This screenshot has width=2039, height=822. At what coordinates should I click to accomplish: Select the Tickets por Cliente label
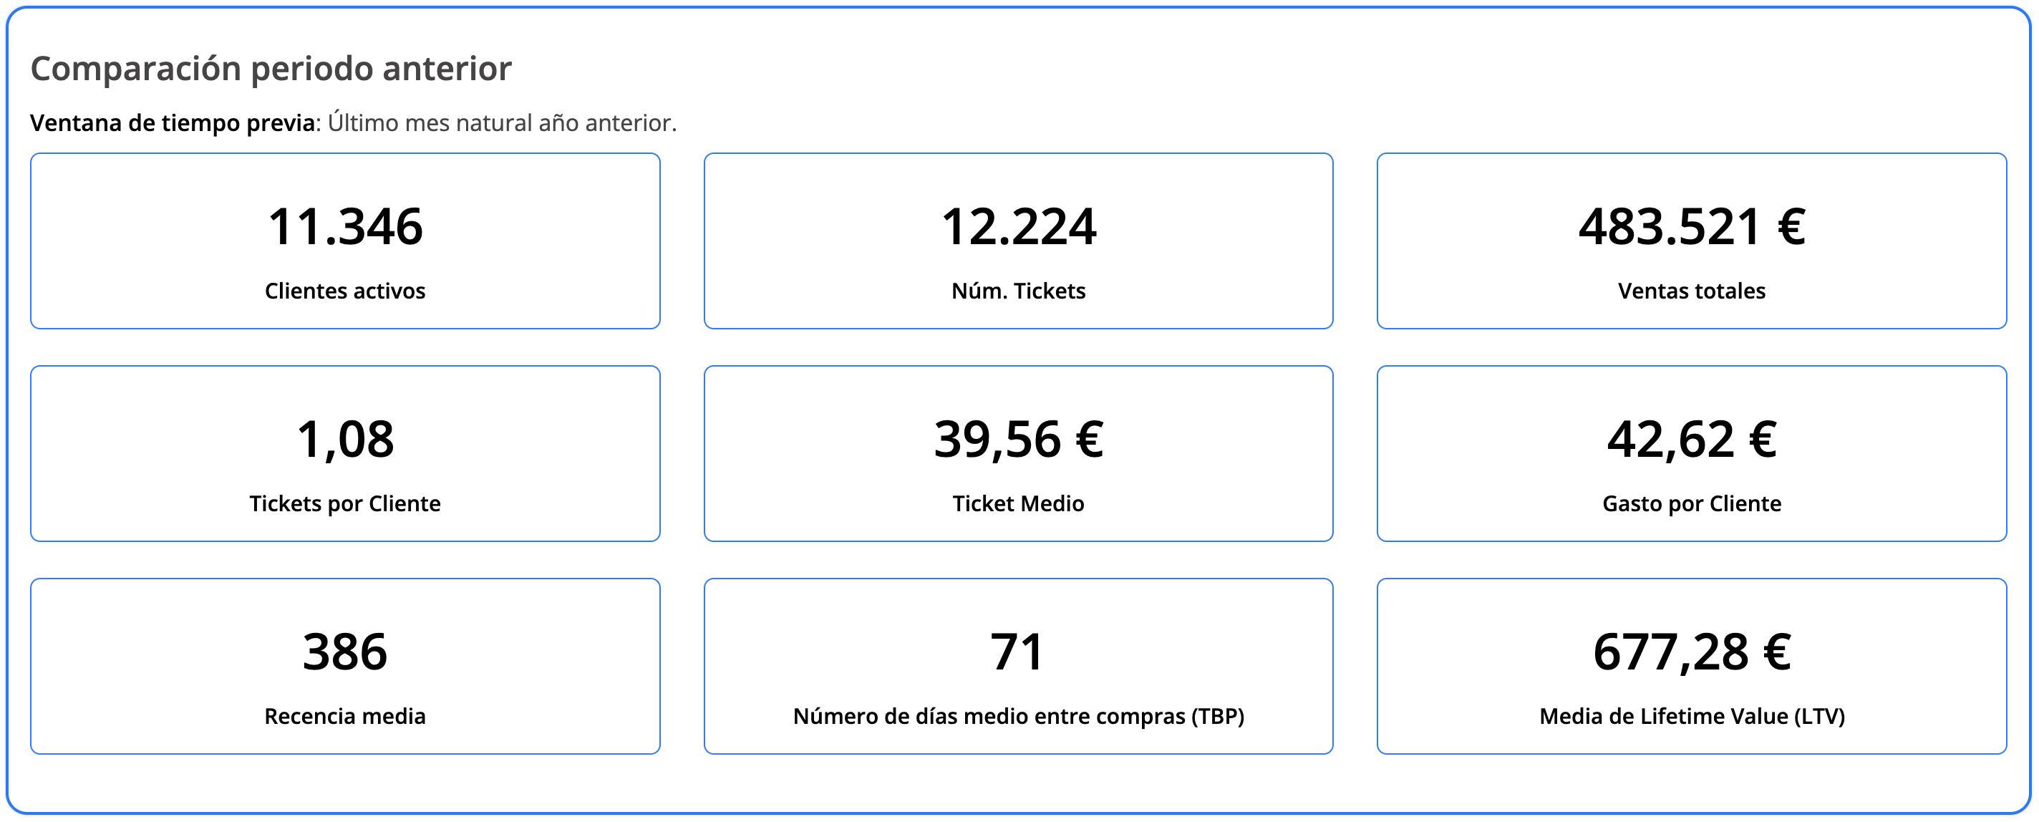tap(345, 503)
